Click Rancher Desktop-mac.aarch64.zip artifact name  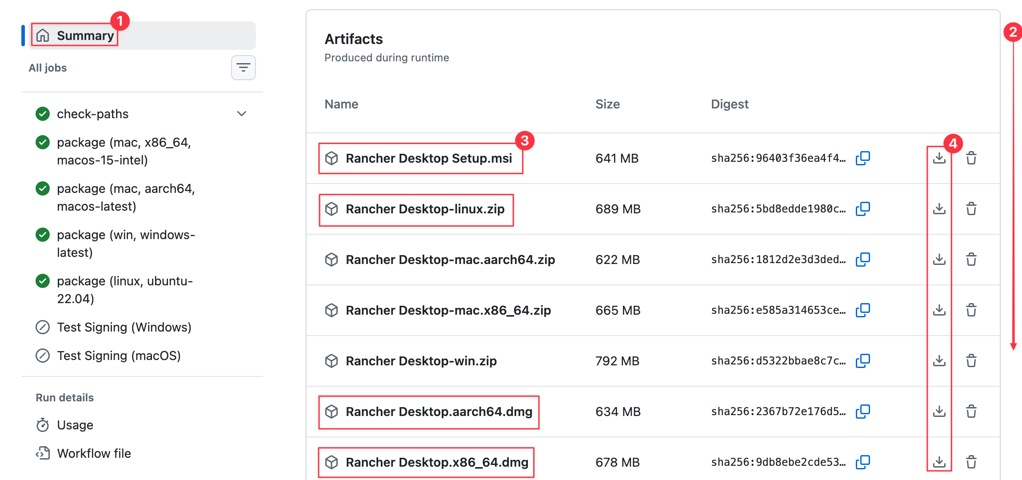coord(451,260)
